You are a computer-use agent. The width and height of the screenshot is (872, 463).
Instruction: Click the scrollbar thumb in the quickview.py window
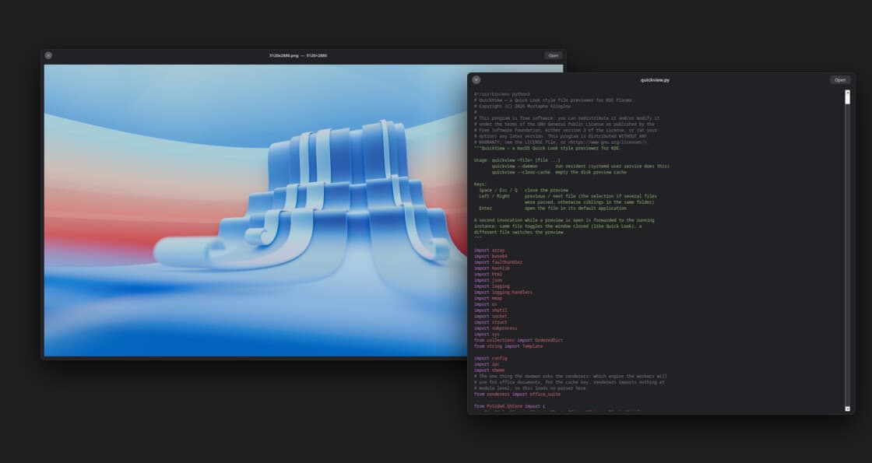point(848,100)
